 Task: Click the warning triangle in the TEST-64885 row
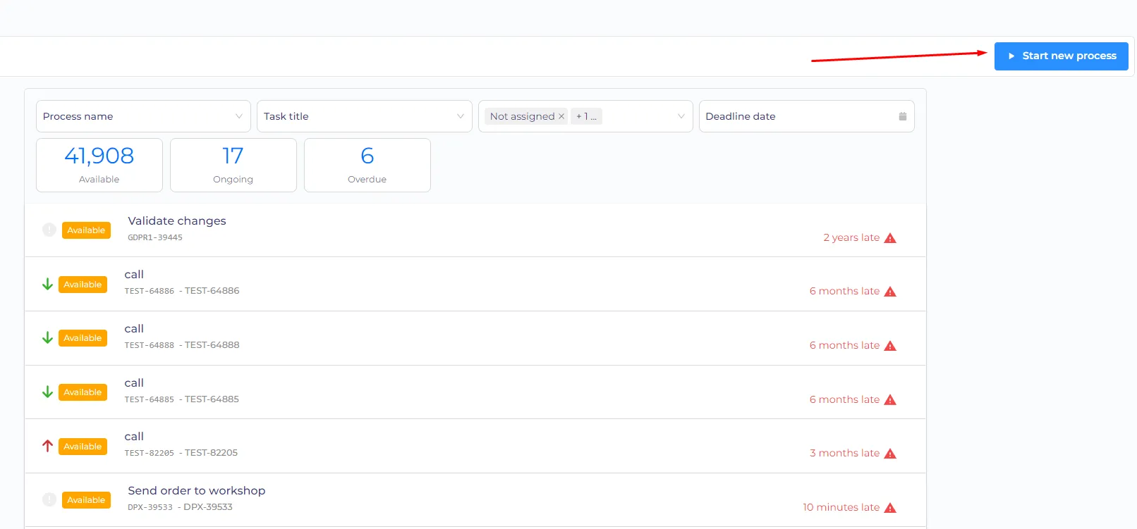tap(890, 400)
